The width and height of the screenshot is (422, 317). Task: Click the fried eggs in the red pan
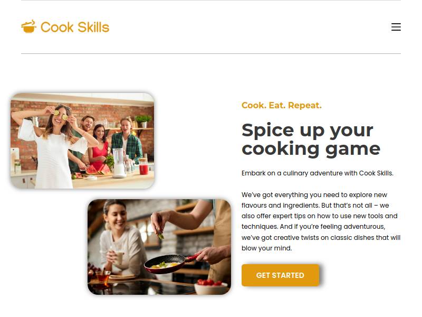pyautogui.click(x=165, y=265)
